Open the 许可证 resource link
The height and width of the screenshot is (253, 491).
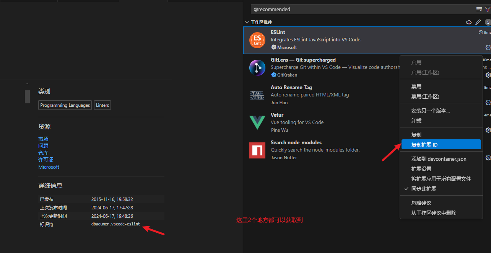point(46,160)
